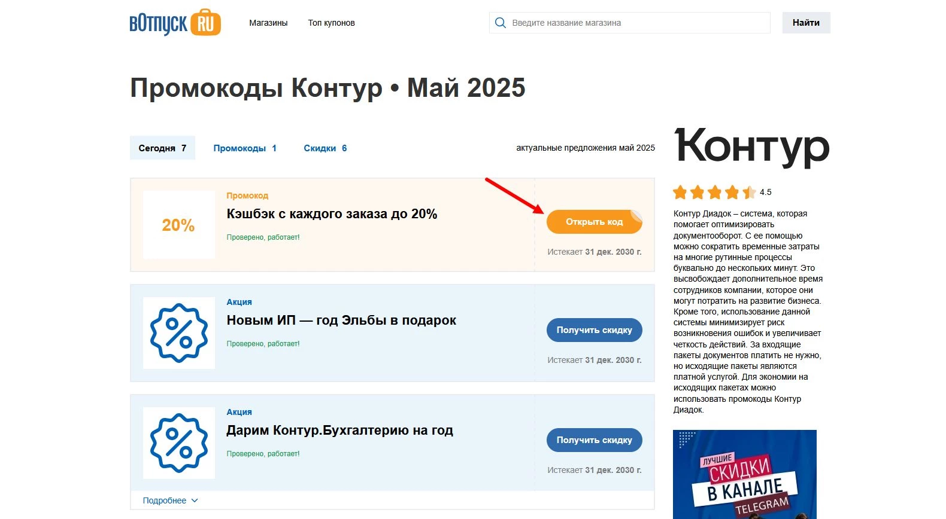Click Получить скидку for Контур.Бухгалтерию offer
946x519 pixels.
click(594, 439)
